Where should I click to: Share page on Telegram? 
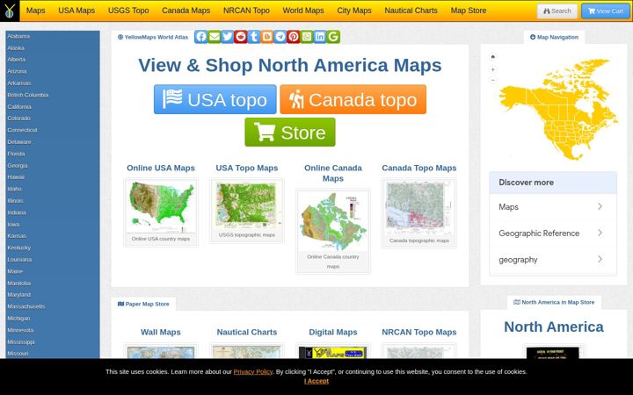click(x=280, y=37)
